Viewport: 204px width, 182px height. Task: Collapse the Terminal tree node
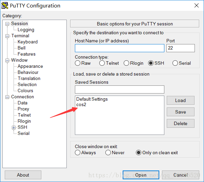[7, 36]
